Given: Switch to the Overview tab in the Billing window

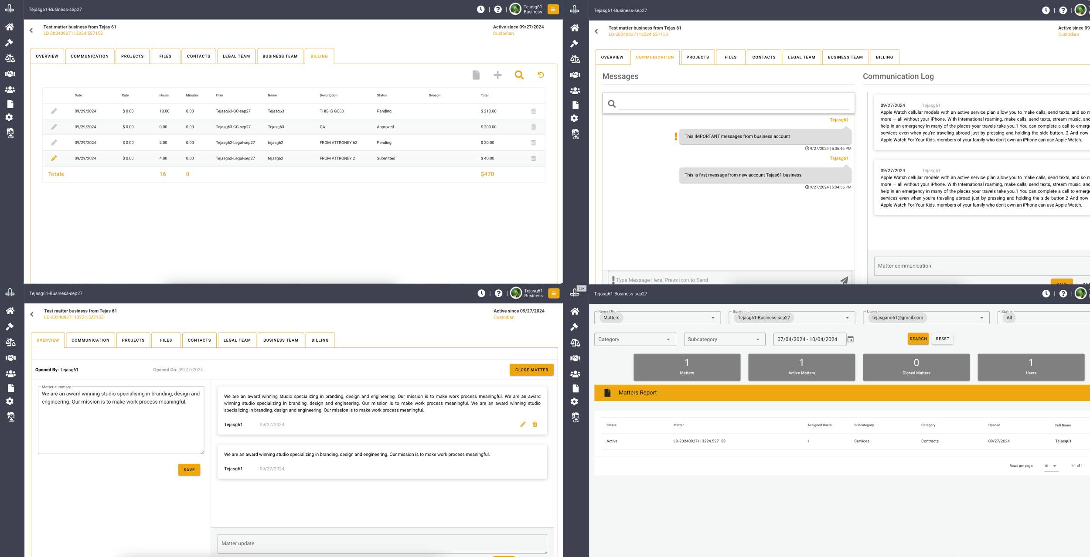Looking at the screenshot, I should (x=47, y=56).
